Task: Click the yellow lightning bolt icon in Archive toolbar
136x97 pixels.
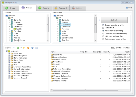Action: tap(24, 48)
